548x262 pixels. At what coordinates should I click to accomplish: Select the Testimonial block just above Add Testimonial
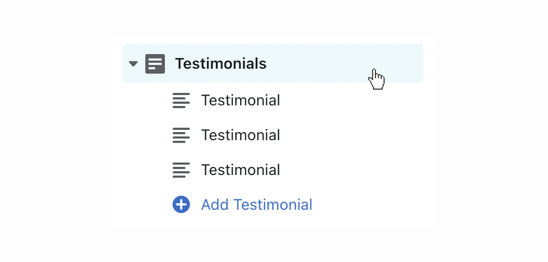241,170
